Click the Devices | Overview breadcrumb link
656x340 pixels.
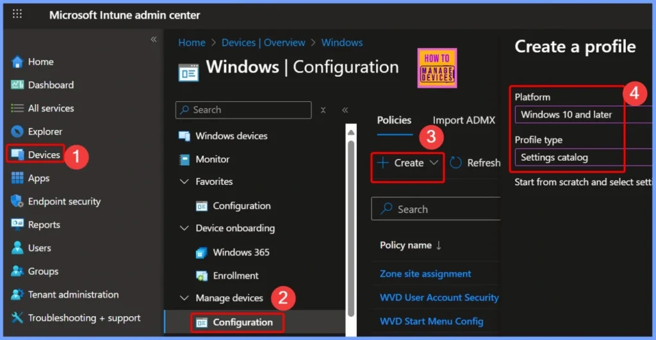(263, 42)
